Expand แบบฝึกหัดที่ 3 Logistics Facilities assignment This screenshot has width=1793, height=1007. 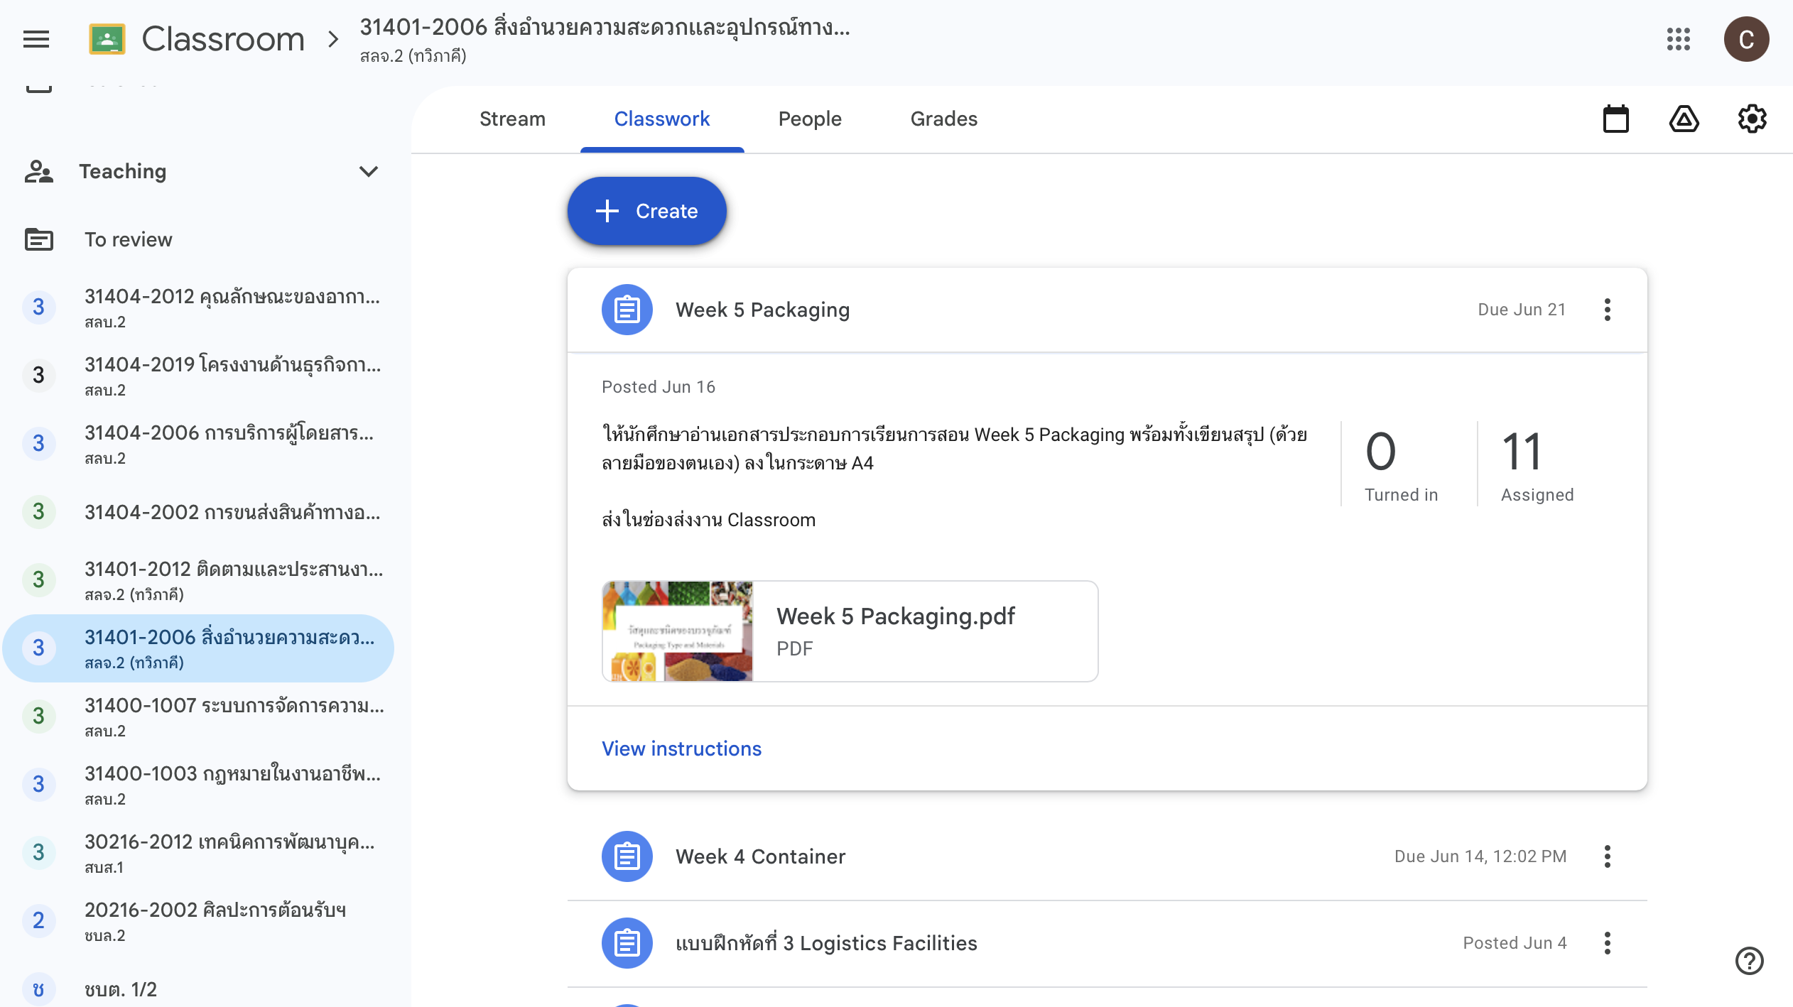point(1107,943)
